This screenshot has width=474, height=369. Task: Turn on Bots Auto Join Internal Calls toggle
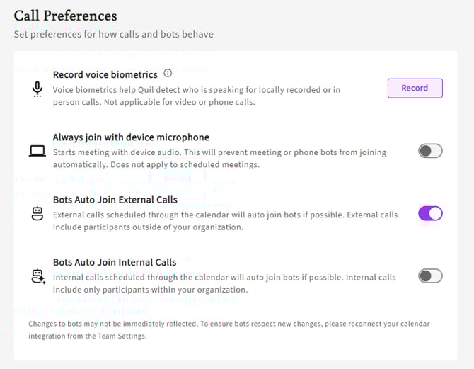[430, 276]
